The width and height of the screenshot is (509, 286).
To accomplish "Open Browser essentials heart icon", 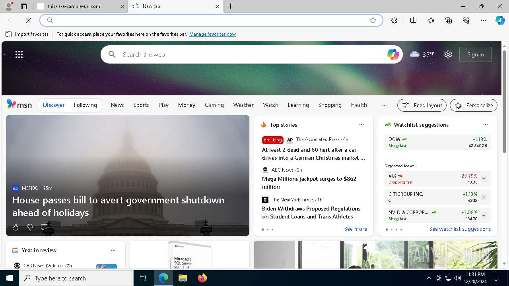I will point(466,20).
